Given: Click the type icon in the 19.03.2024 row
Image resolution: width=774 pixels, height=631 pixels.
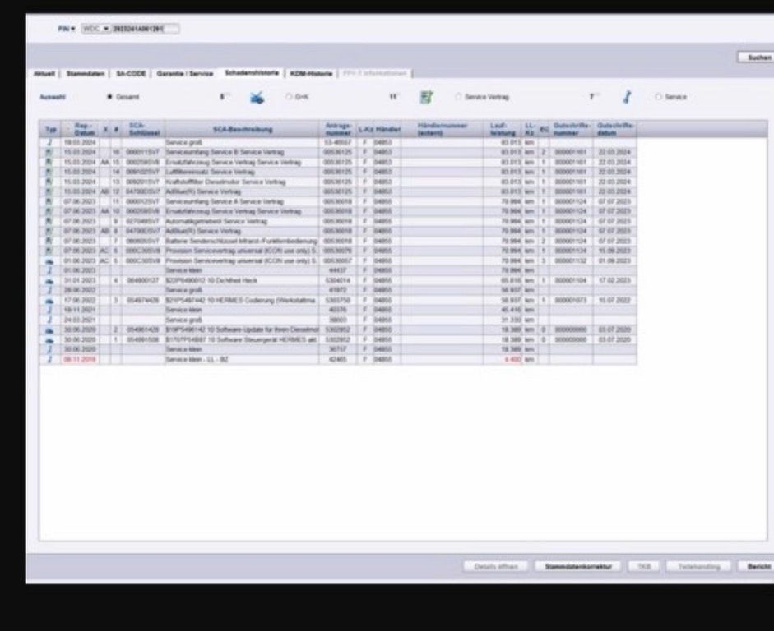Looking at the screenshot, I should point(50,143).
